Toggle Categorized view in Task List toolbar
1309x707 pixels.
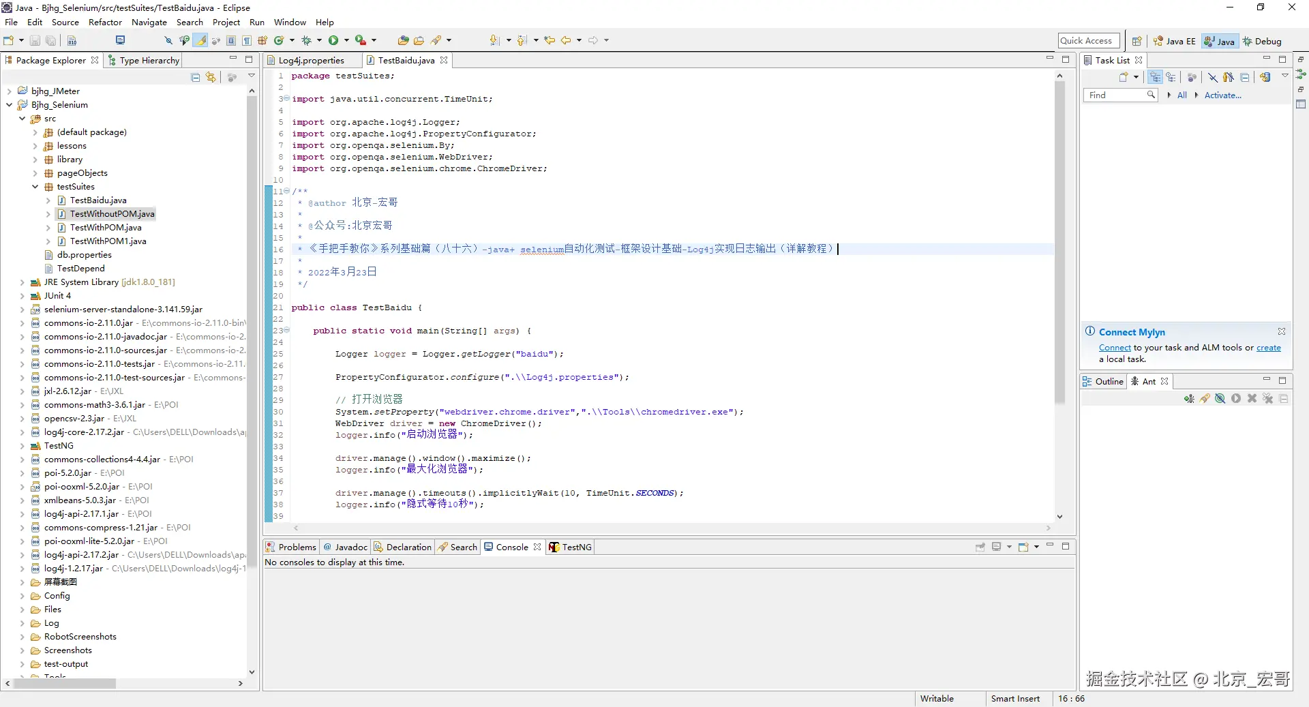[1155, 77]
